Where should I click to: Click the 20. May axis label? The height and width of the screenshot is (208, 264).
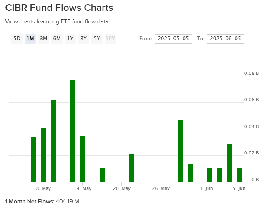122,188
